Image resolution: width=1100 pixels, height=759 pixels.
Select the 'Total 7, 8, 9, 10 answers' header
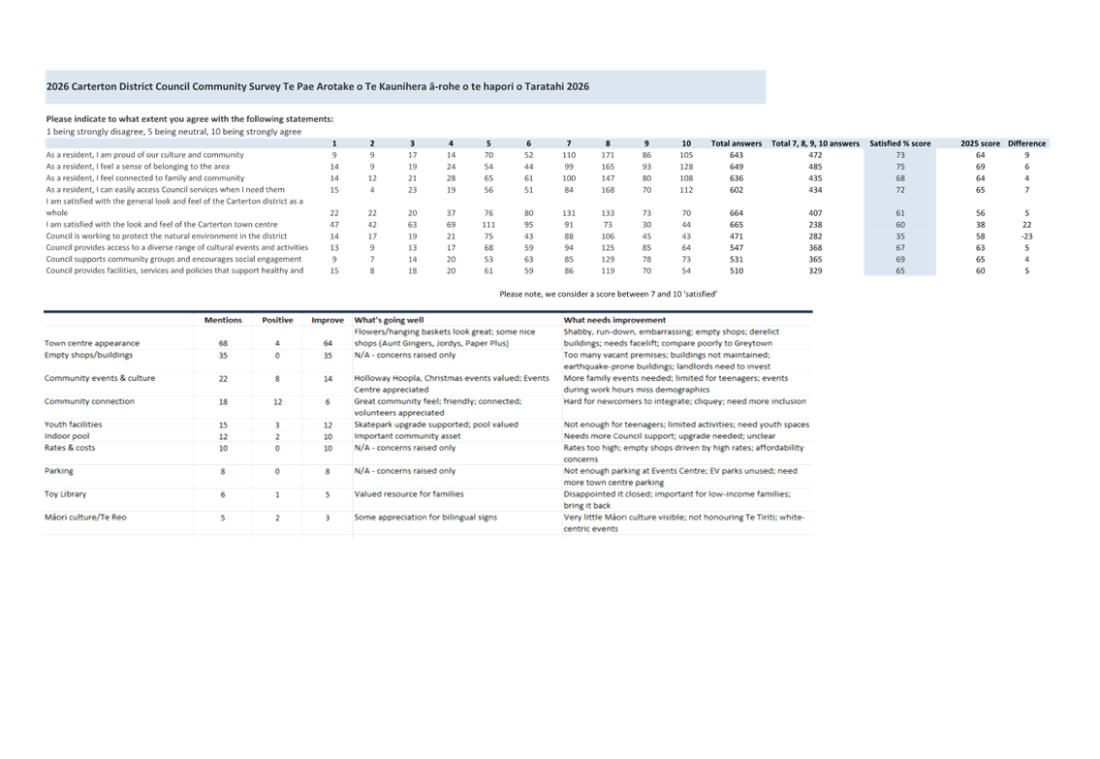pyautogui.click(x=815, y=143)
